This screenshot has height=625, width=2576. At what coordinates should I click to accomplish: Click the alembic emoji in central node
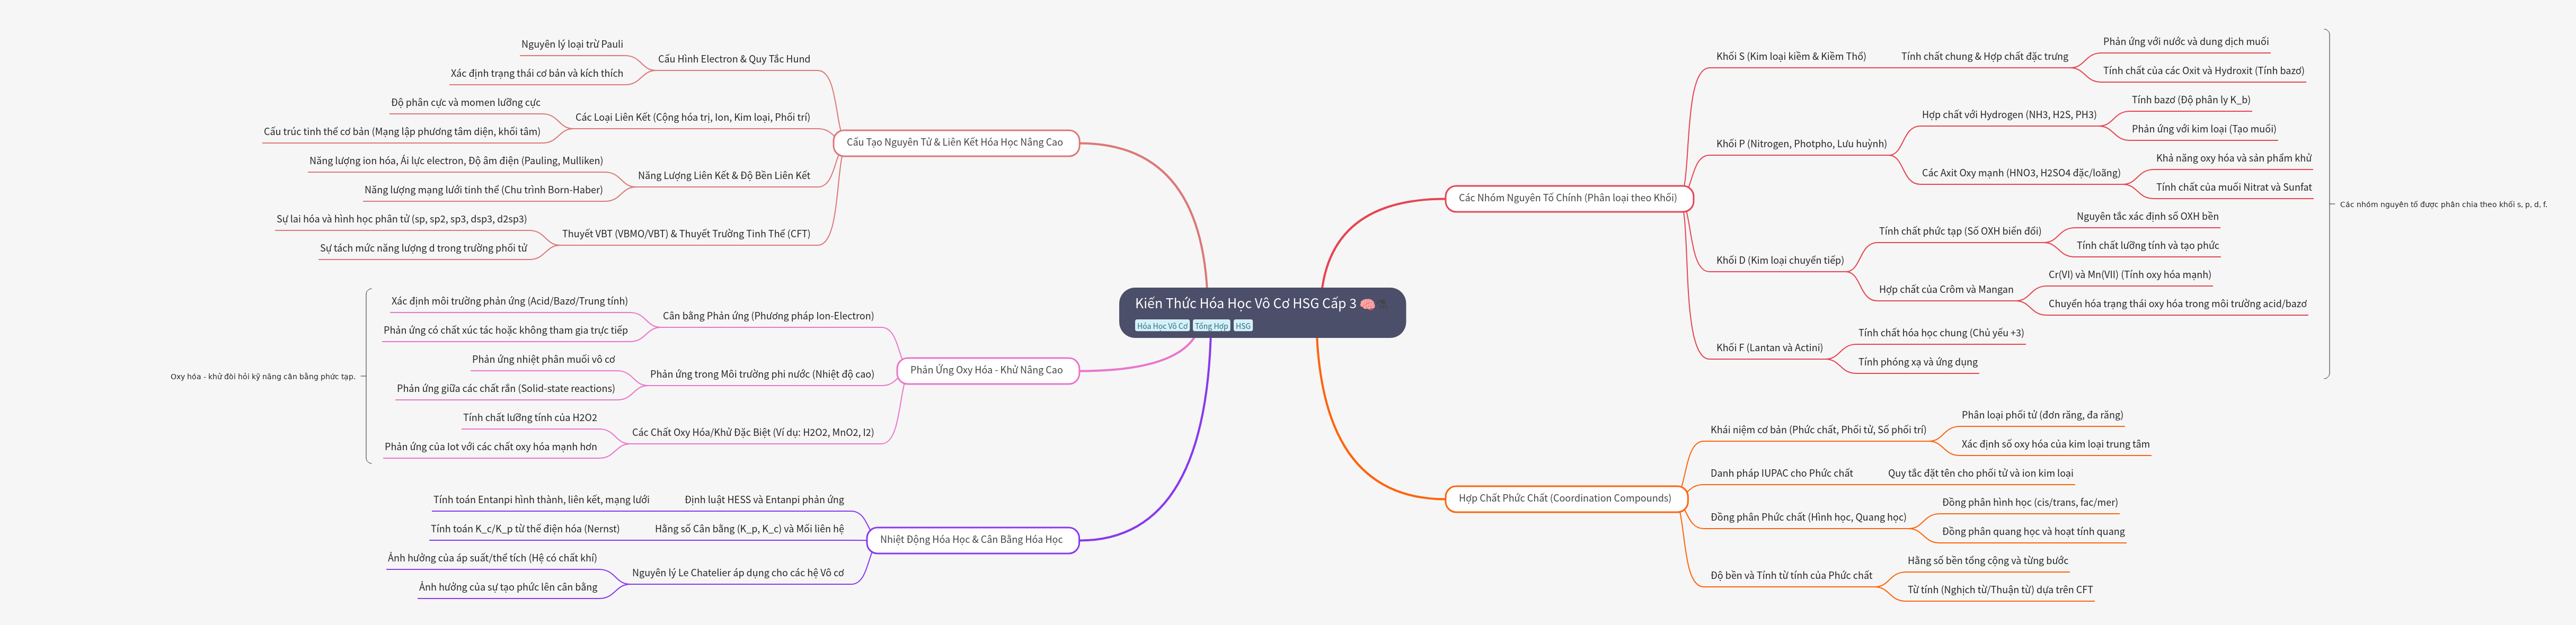[1383, 304]
